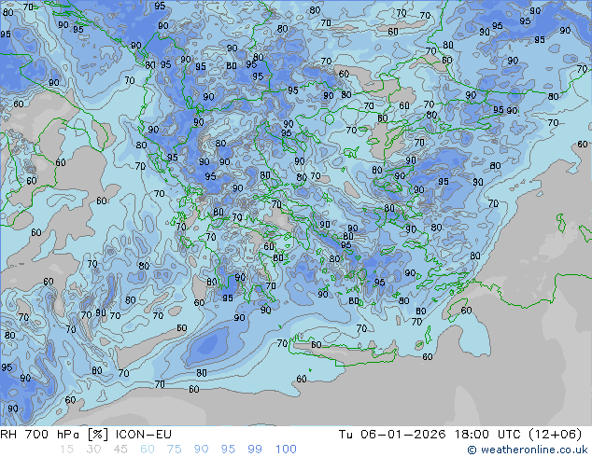The height and width of the screenshot is (457, 592).
Task: Click the 'RH 700 hPa [%] ICON-EU' map title
Action: pos(86,435)
